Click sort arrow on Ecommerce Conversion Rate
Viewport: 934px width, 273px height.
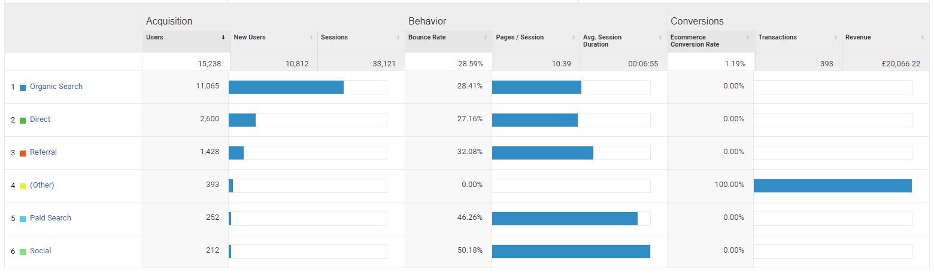748,38
